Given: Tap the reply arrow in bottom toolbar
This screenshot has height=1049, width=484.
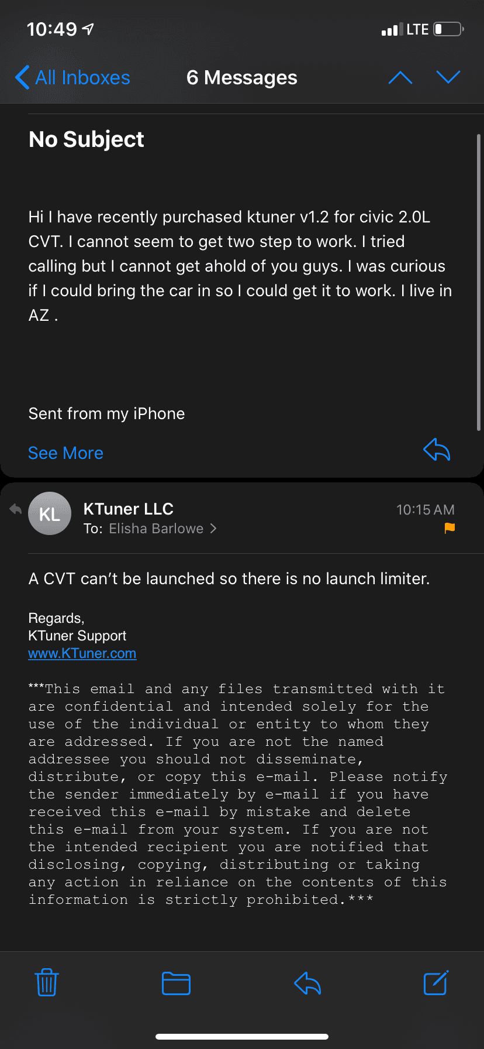Looking at the screenshot, I should click(x=307, y=983).
